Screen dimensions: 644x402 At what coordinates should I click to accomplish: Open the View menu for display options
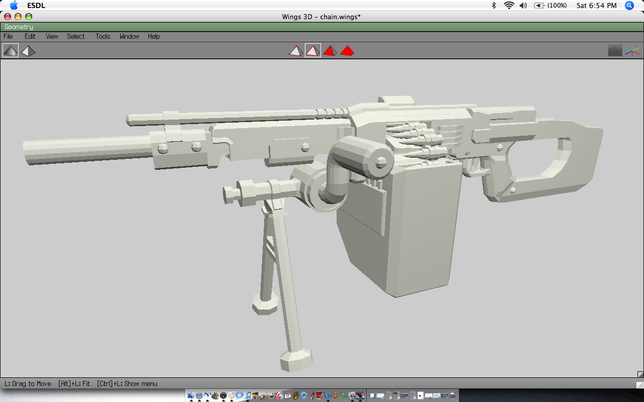52,36
